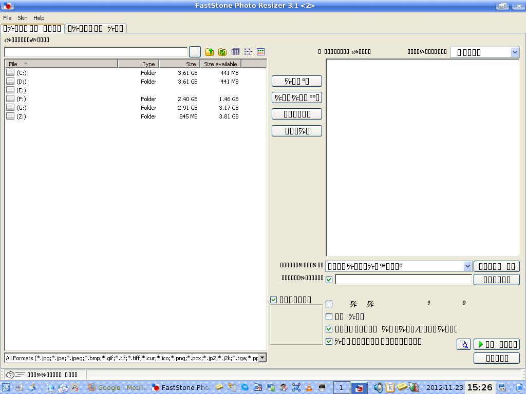Viewport: 526px width, 394px height.
Task: Switch to Google - Mozilla taskbar window
Action: pos(118,388)
